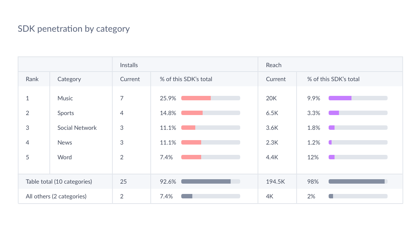
Task: Click the Installs column group header
Action: [129, 65]
